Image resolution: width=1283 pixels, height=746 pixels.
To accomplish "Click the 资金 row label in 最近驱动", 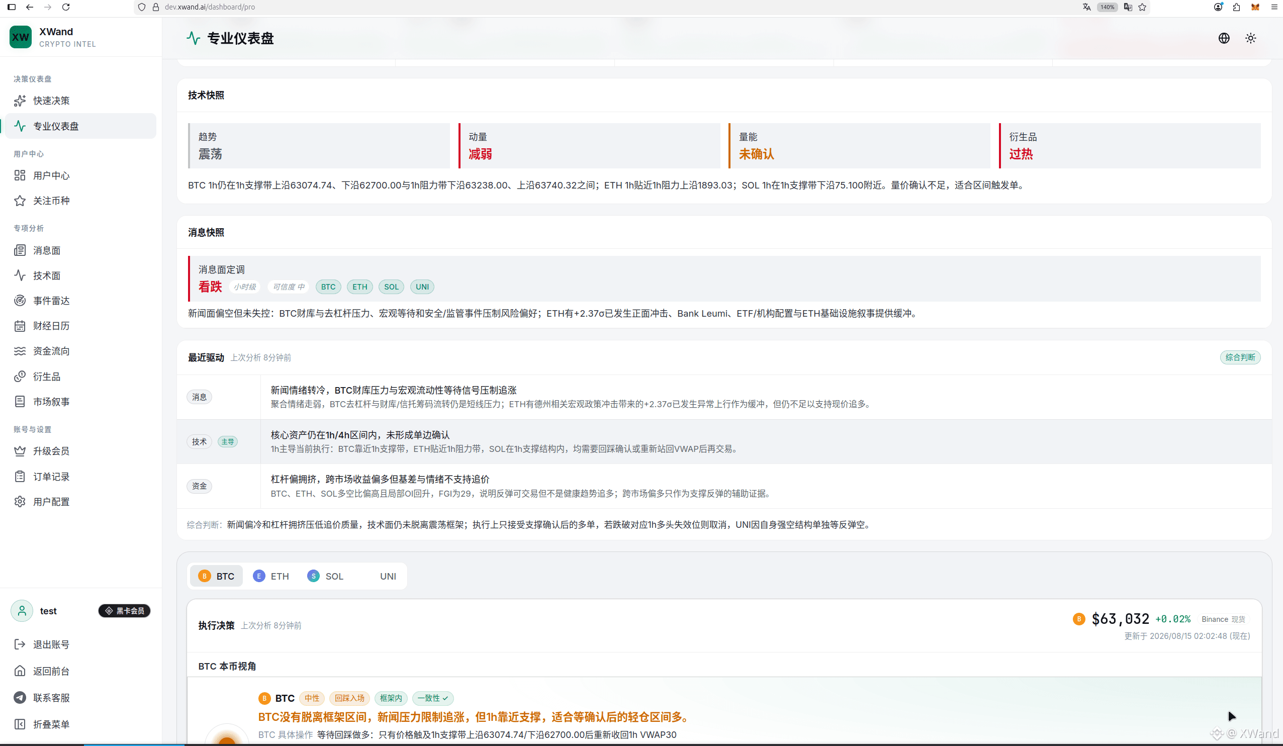I will tap(199, 486).
